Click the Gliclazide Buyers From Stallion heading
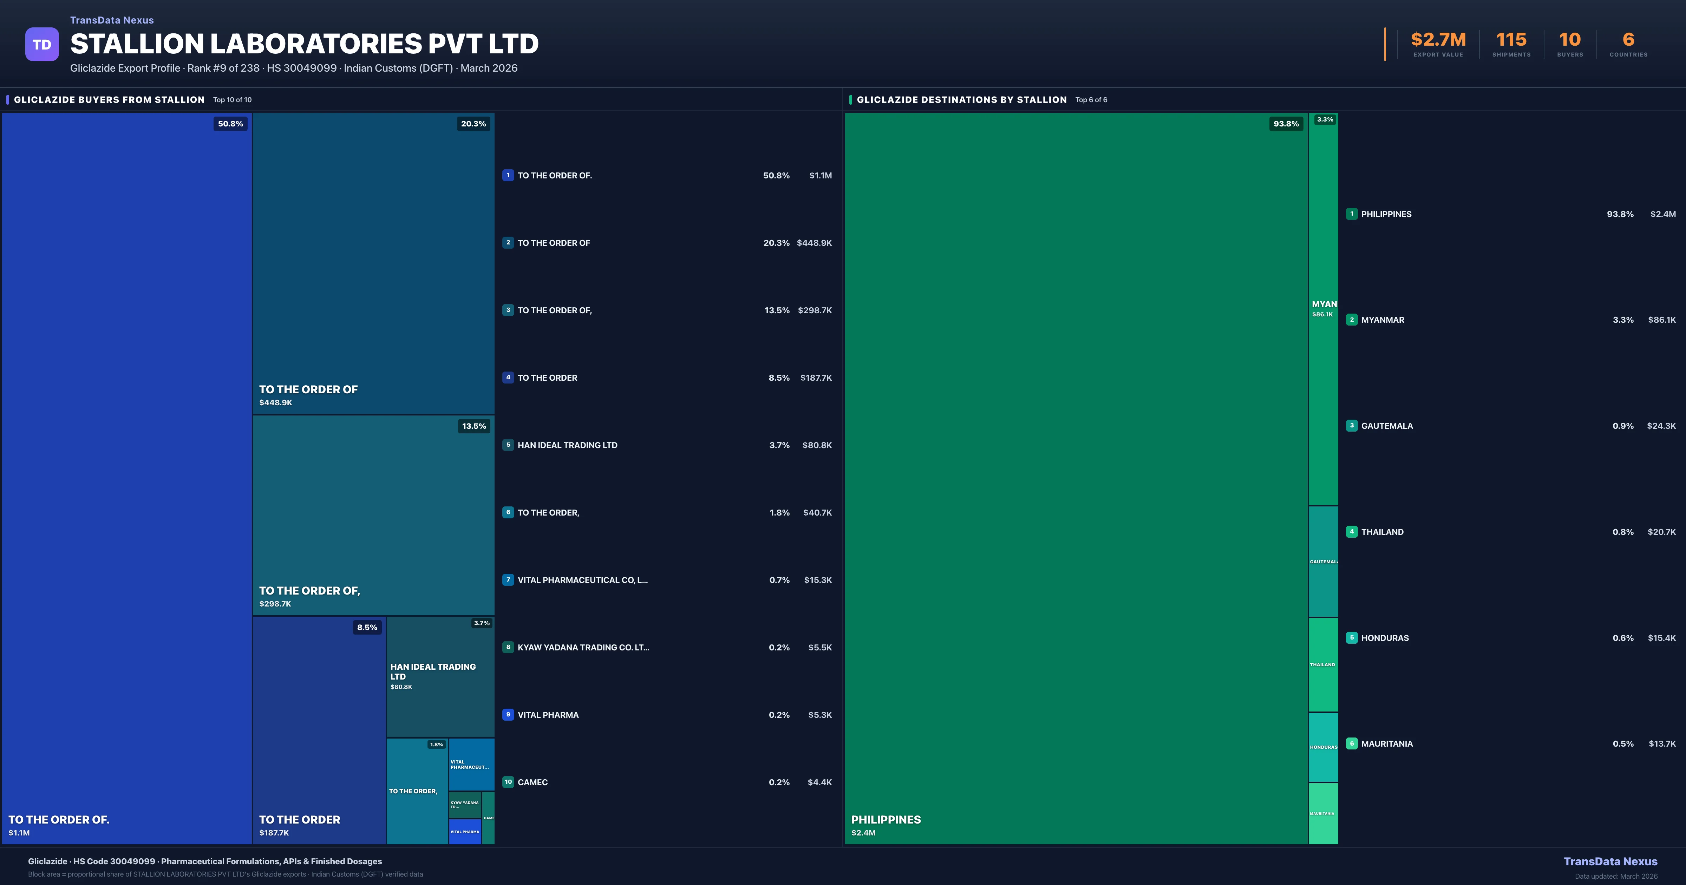This screenshot has width=1686, height=885. [109, 99]
